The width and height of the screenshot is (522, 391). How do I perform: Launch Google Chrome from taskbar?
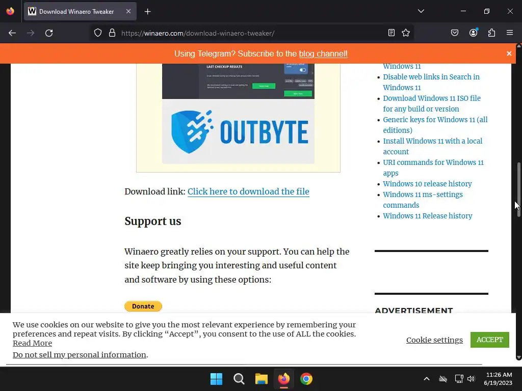[306, 379]
